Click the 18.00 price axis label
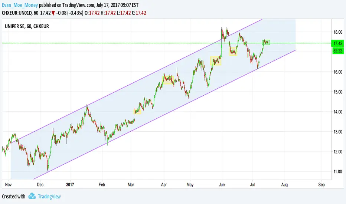 (338, 32)
